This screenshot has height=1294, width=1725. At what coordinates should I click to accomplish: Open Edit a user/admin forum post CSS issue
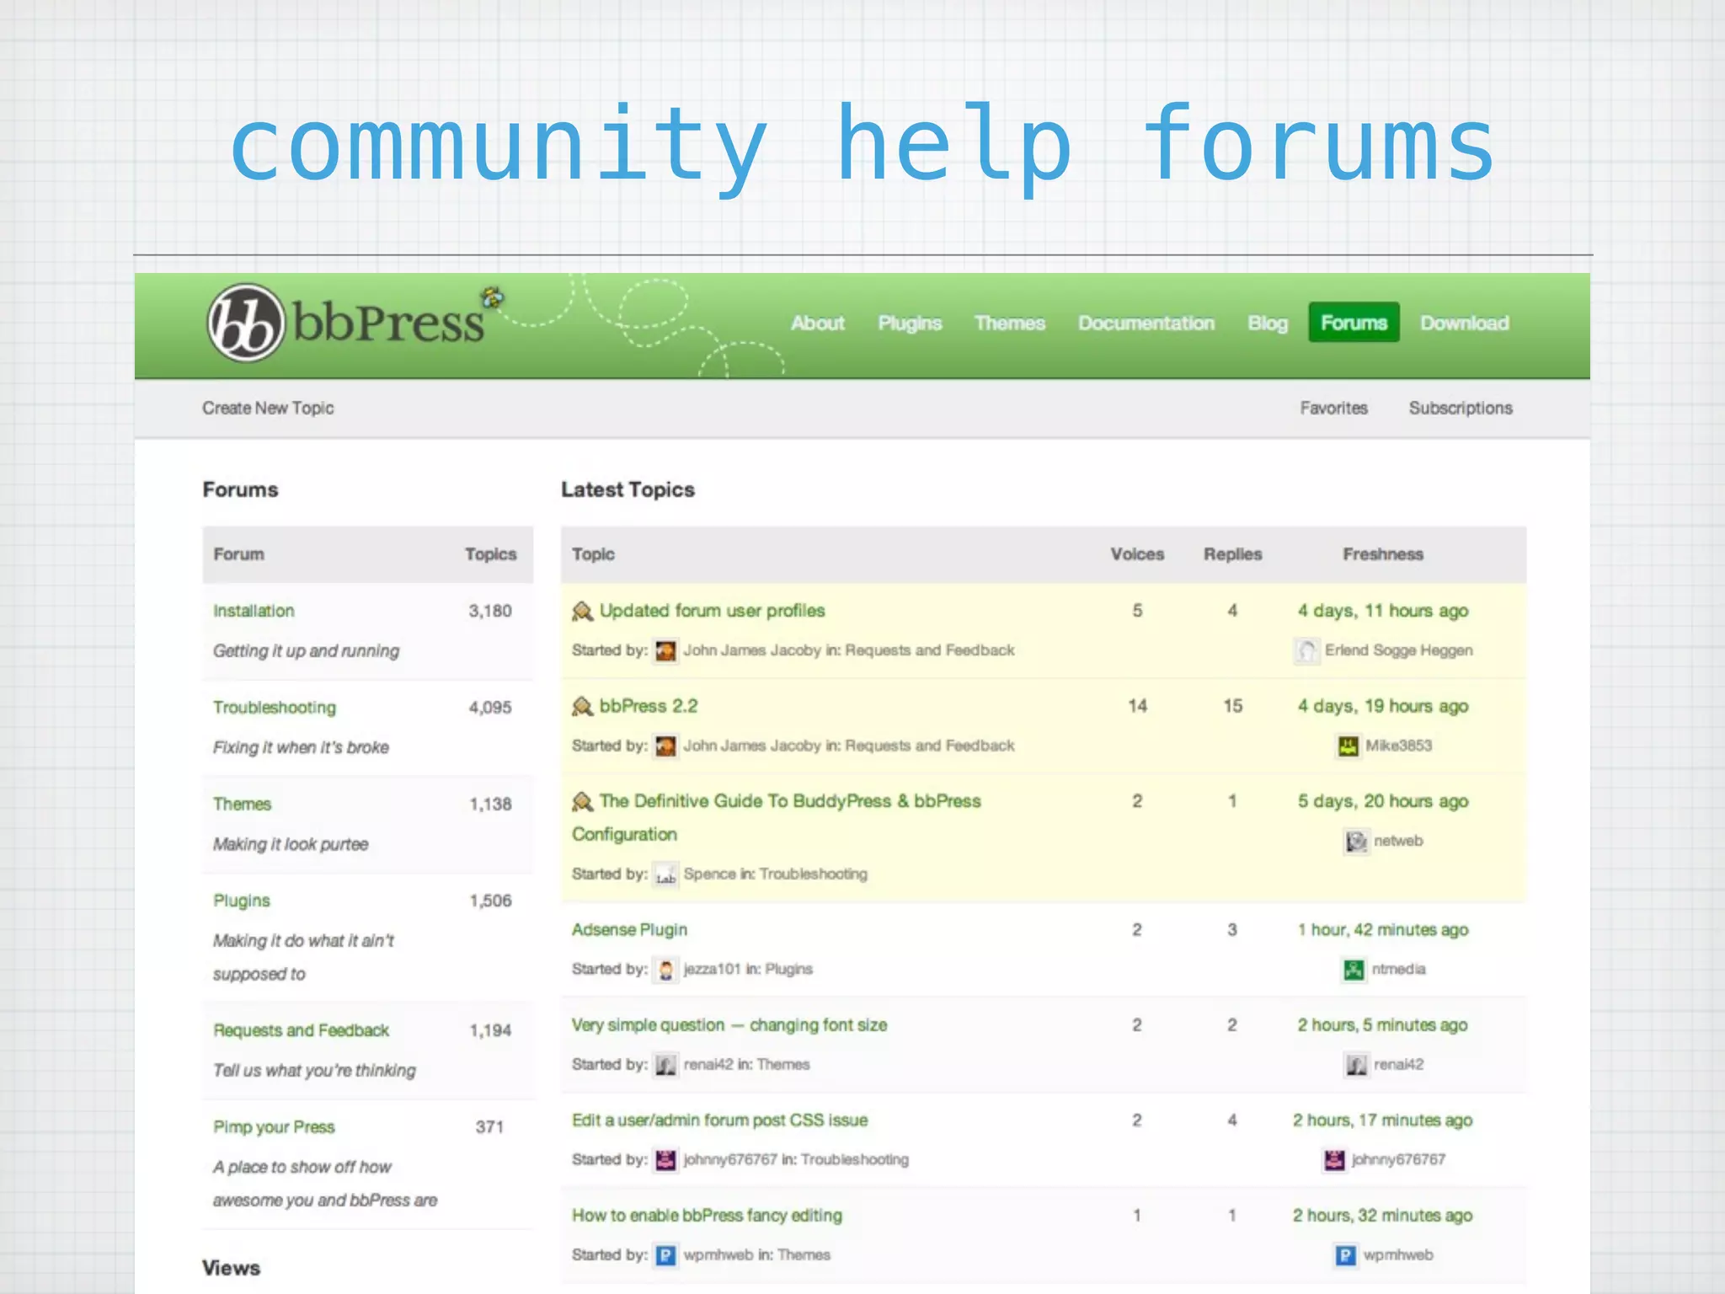click(x=719, y=1120)
